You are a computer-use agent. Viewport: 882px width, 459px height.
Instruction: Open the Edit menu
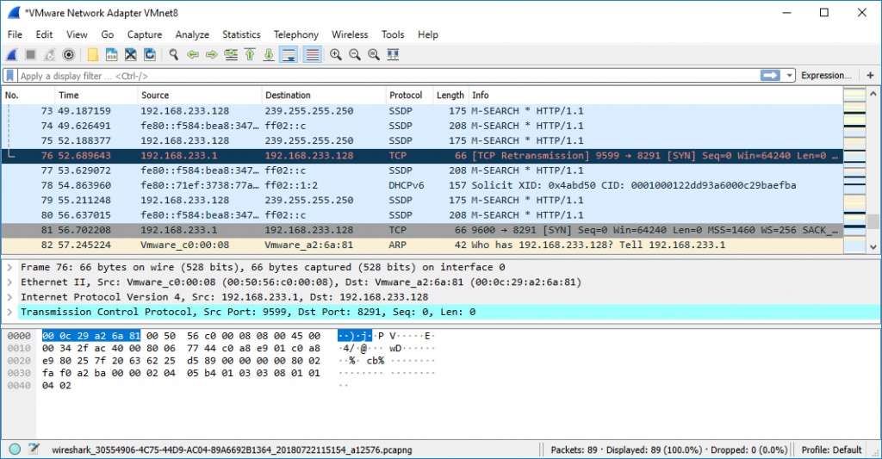coord(44,34)
